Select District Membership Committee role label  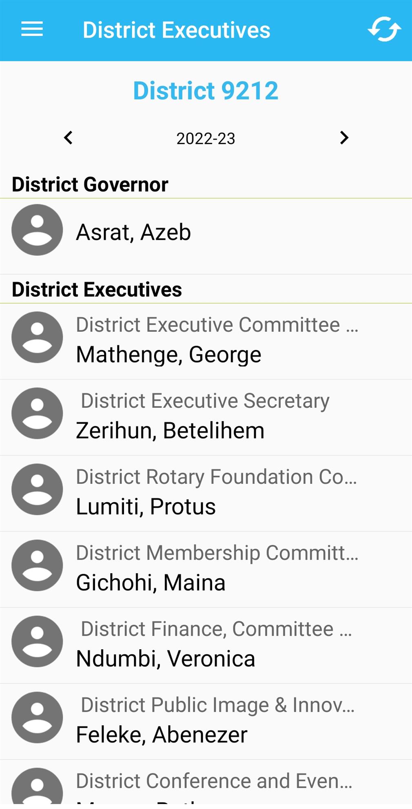tap(217, 553)
